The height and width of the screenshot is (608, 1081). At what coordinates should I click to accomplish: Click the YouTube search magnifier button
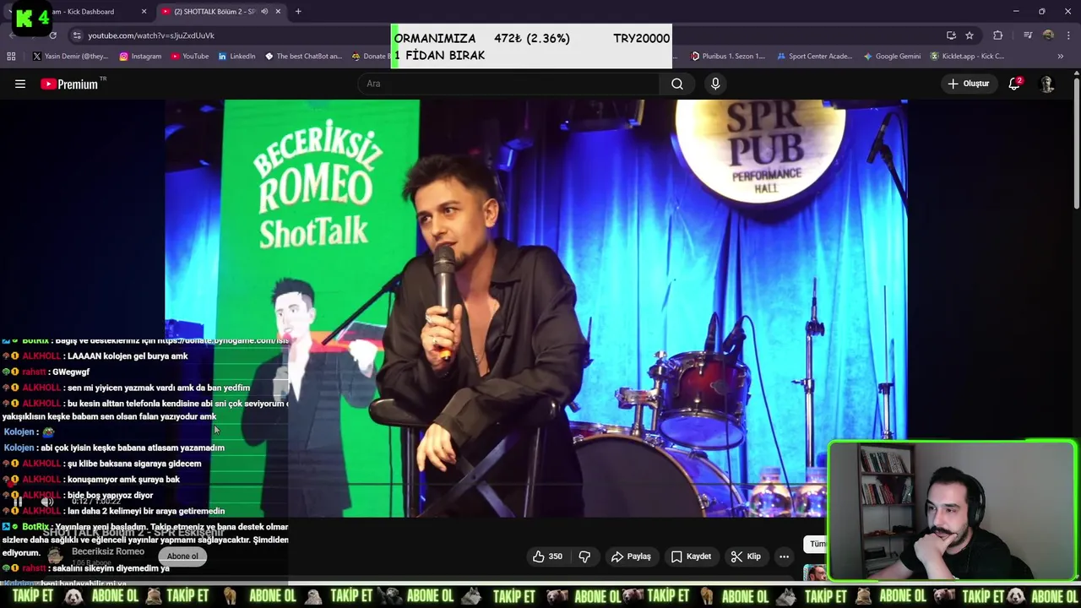tap(677, 84)
